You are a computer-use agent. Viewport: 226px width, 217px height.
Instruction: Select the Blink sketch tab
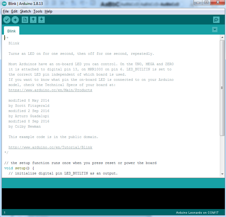coord(12,31)
